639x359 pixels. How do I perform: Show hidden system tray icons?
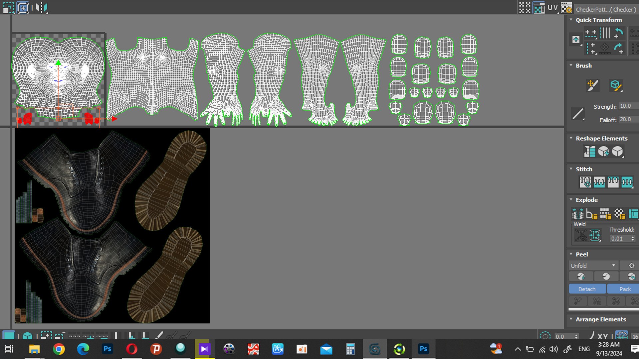click(x=518, y=349)
